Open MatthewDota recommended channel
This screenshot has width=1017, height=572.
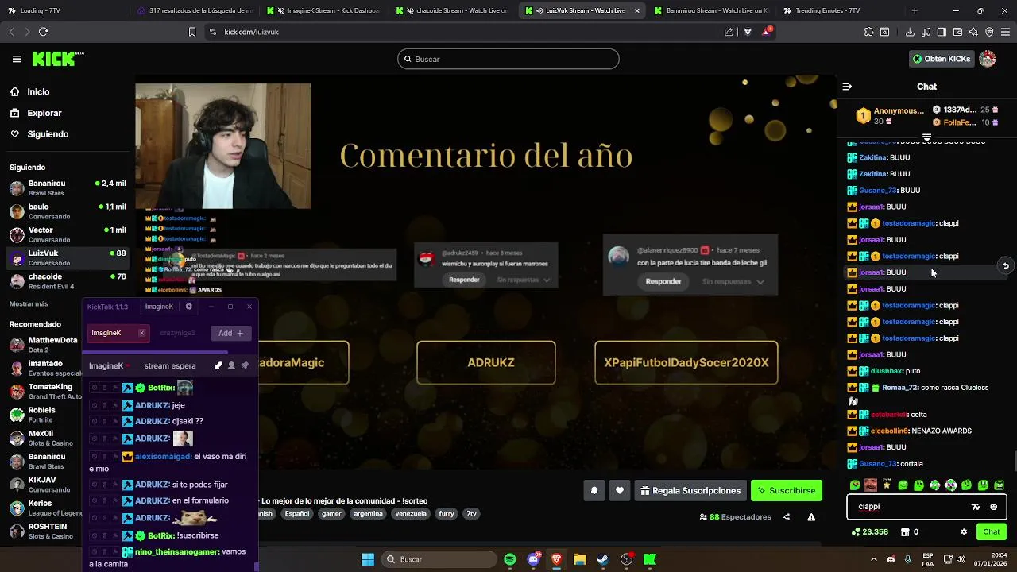point(68,345)
